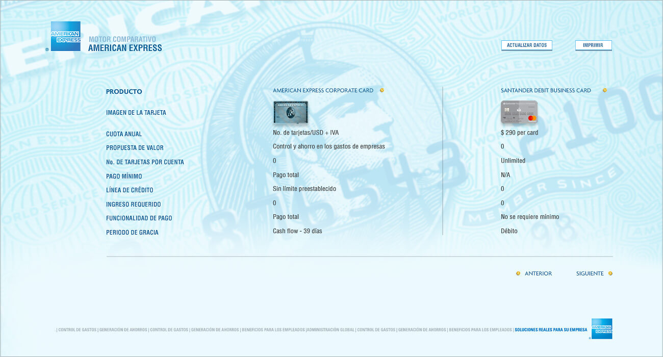Click the yellow dot next to Siguiente
The height and width of the screenshot is (357, 663).
pos(610,273)
